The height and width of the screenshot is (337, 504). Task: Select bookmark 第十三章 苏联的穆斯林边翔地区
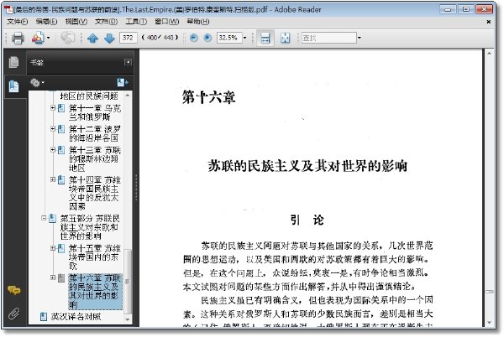(95, 158)
